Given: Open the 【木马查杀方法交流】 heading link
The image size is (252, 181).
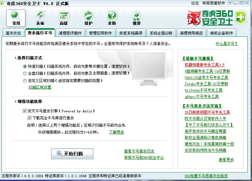Looking at the screenshot, I should [202, 106].
